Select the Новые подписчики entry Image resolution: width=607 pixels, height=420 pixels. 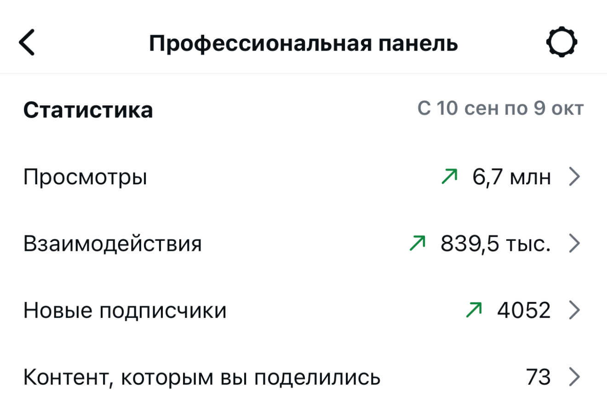[125, 311]
